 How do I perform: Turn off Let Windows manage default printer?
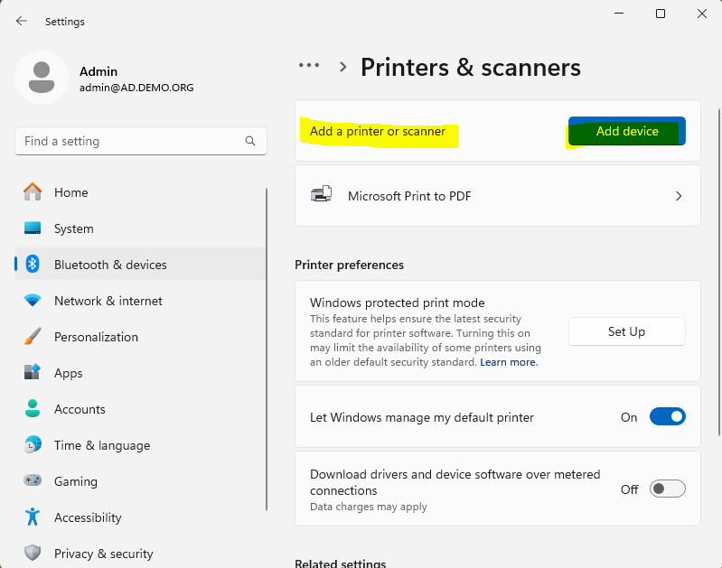pyautogui.click(x=667, y=417)
